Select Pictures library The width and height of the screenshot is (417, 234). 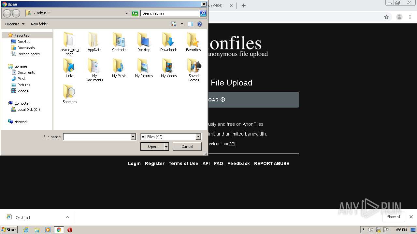pyautogui.click(x=23, y=85)
